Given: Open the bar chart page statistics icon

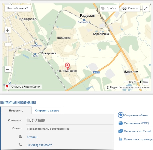Looking at the screenshot, I should tap(121, 139).
